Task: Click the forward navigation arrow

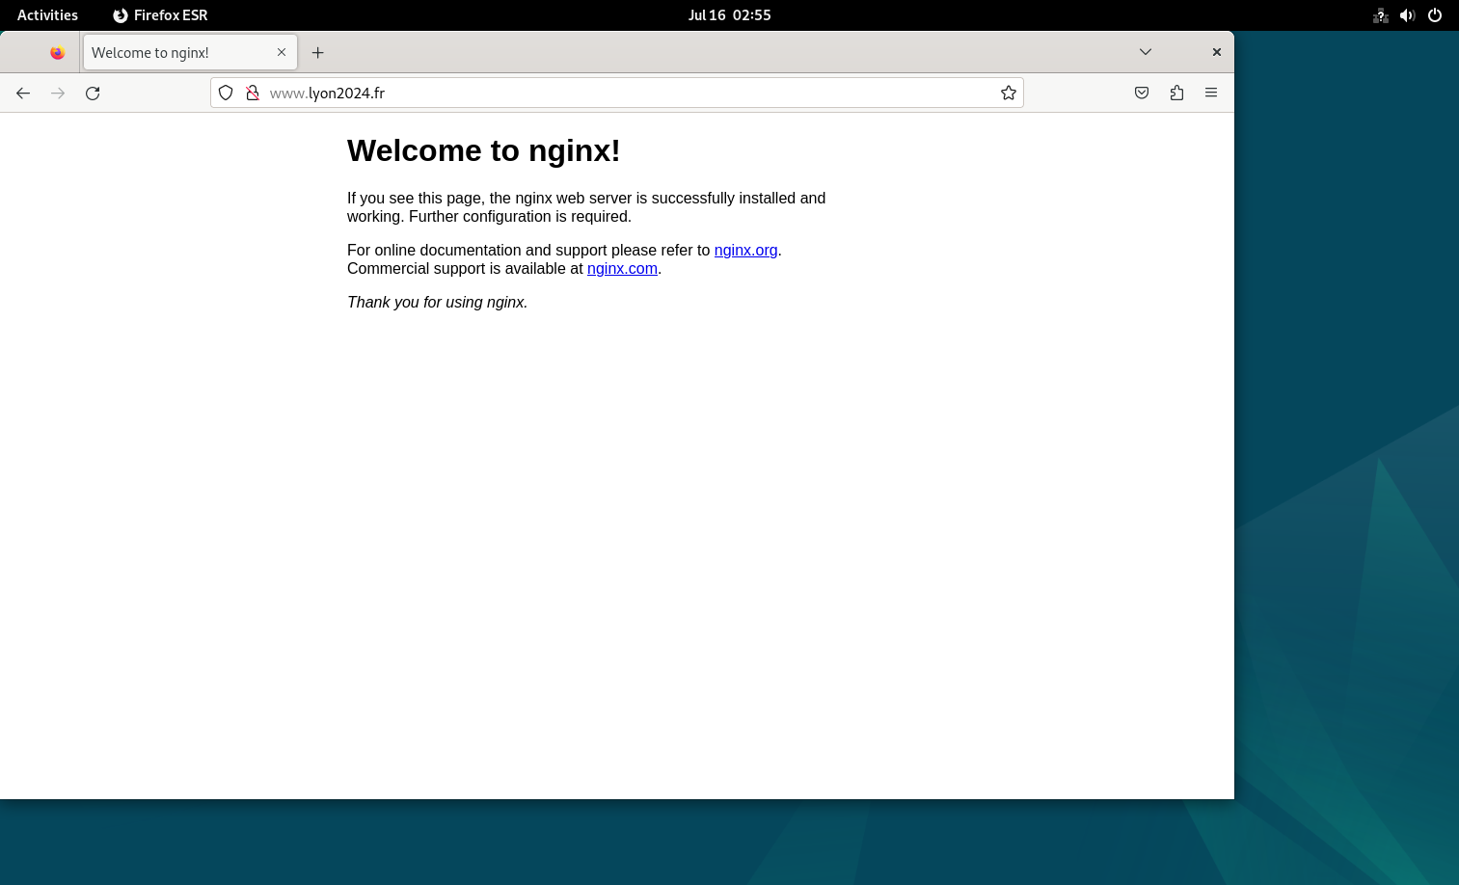Action: click(x=58, y=93)
